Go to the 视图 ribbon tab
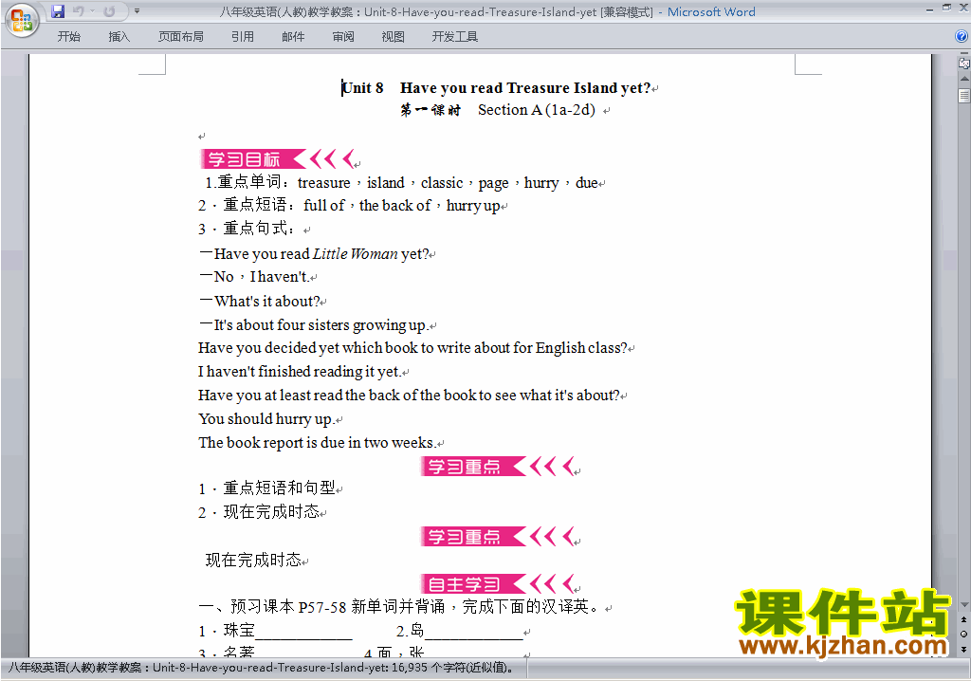The image size is (971, 681). [x=394, y=37]
